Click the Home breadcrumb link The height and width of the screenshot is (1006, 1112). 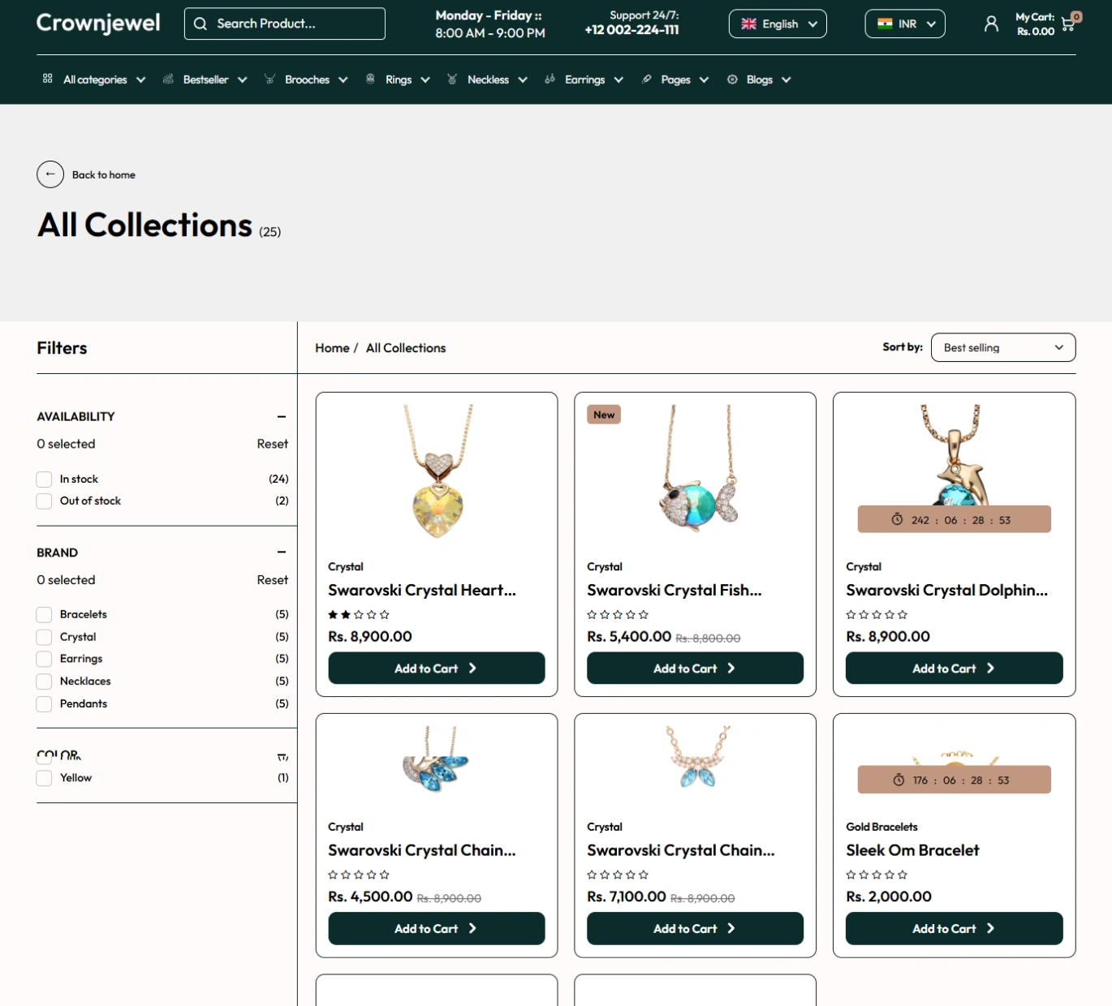[332, 348]
